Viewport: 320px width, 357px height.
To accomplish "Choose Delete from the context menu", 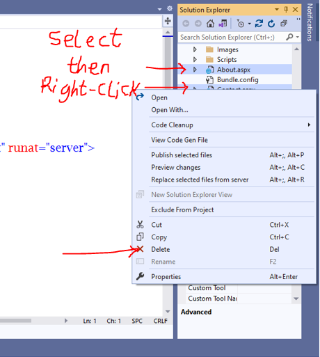I will click(x=224, y=249).
